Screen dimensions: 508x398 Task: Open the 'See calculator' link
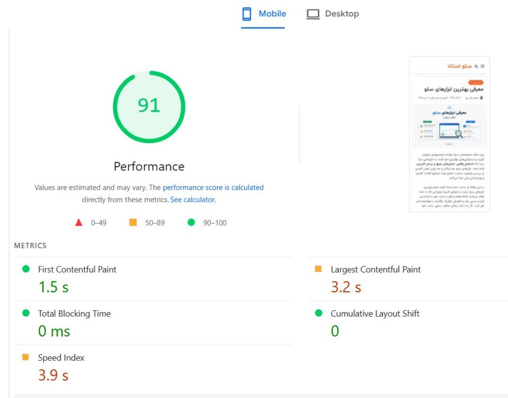[192, 199]
